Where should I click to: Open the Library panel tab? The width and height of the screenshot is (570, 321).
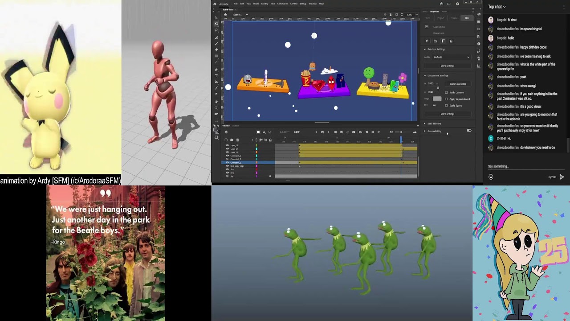pos(424,12)
